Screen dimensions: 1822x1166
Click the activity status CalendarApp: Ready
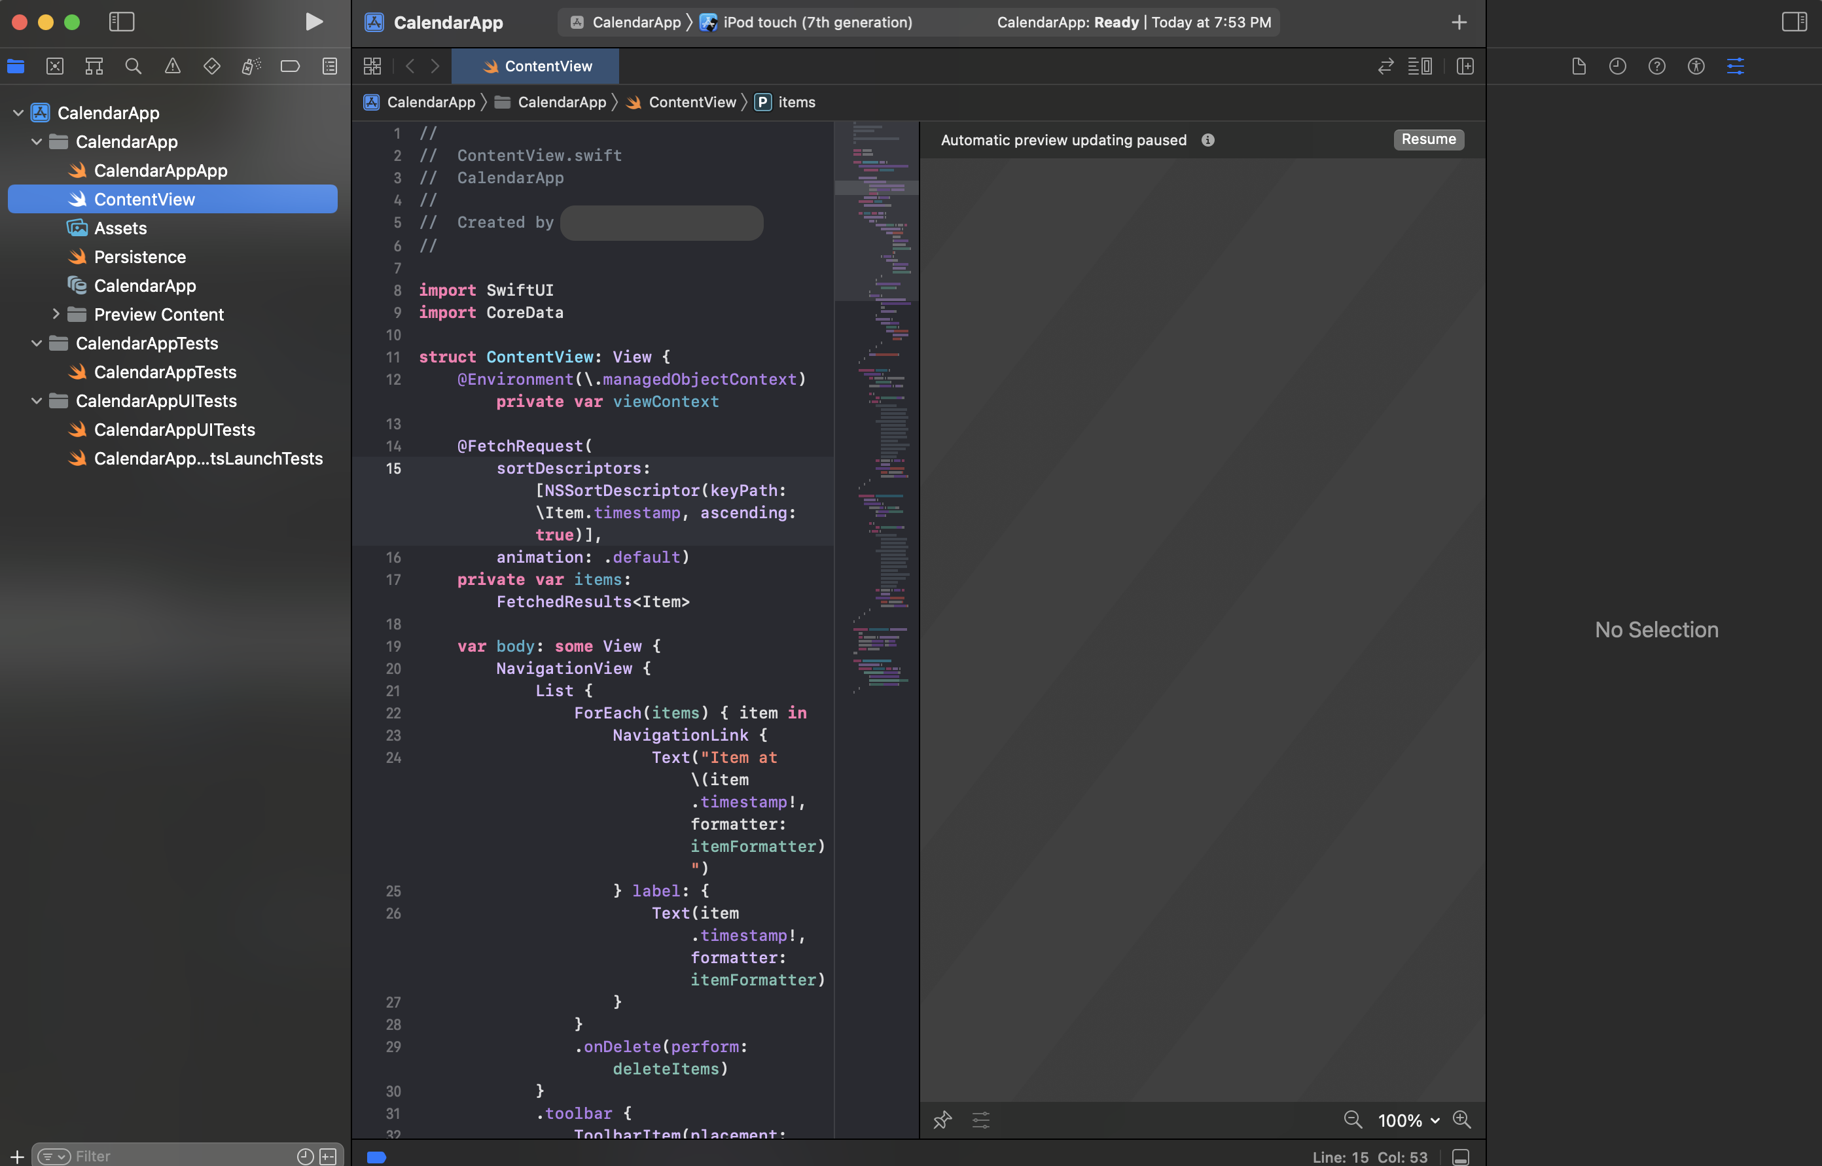[1134, 23]
